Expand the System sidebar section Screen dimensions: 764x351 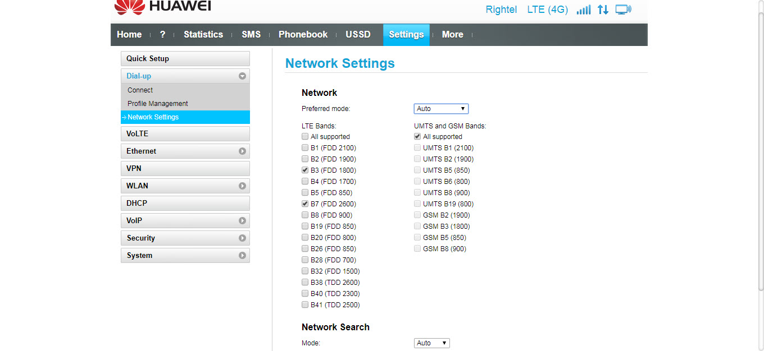pyautogui.click(x=185, y=256)
